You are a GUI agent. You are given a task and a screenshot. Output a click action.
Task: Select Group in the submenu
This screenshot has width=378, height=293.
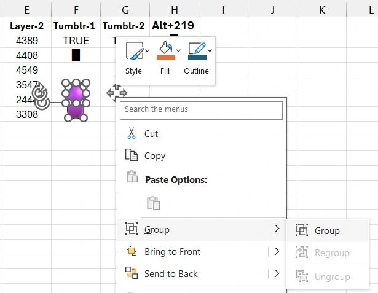(327, 231)
